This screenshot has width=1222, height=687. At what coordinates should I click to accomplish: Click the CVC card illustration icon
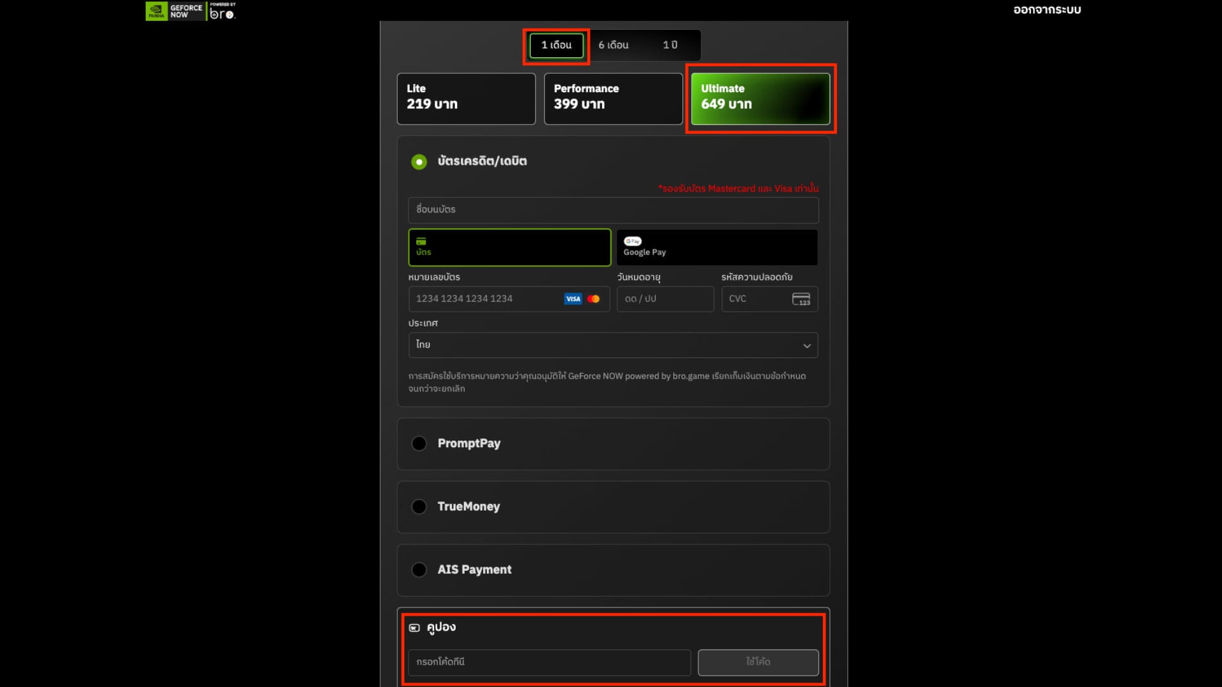[x=801, y=298]
